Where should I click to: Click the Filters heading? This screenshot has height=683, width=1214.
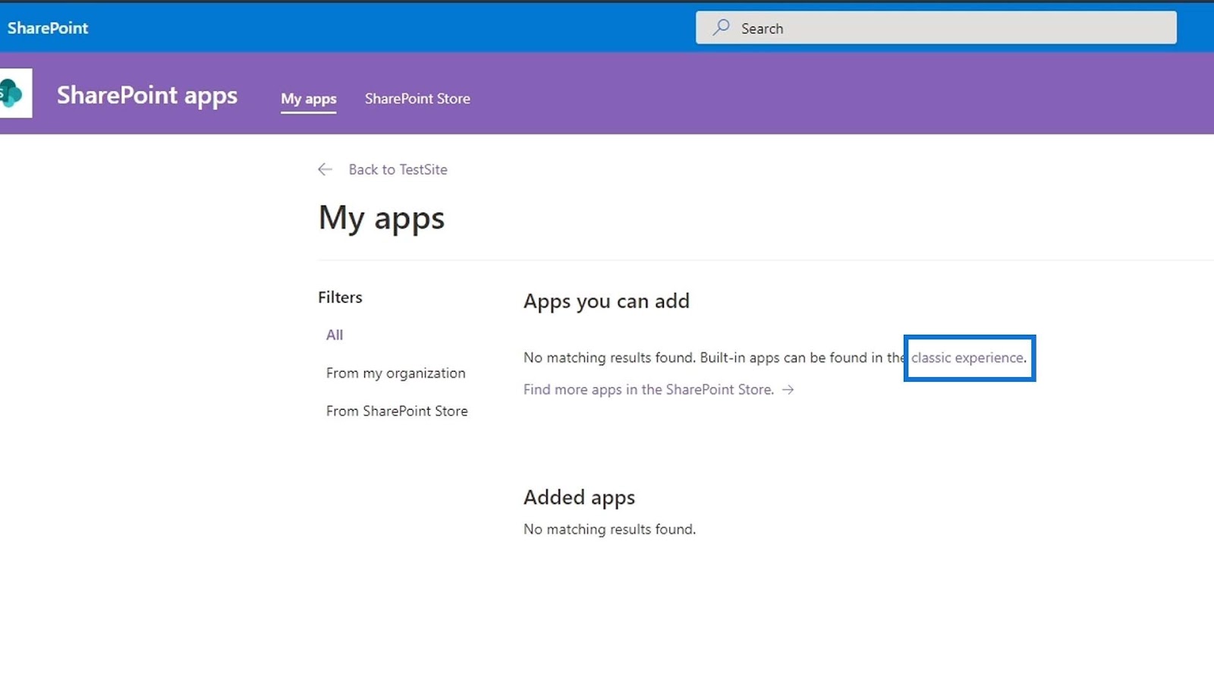coord(340,297)
